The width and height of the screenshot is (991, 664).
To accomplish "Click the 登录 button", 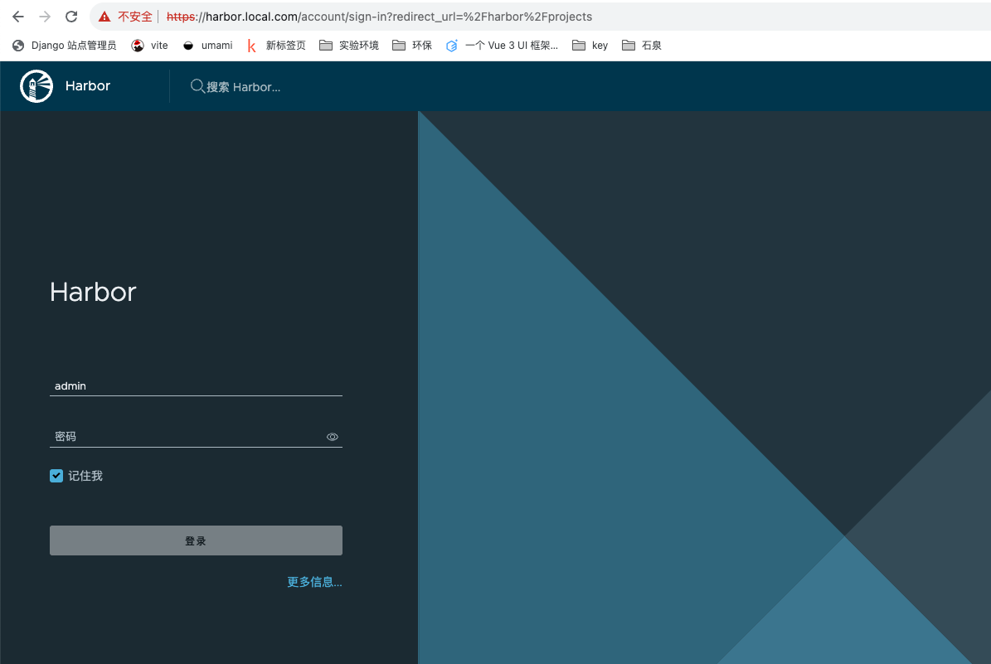I will (196, 540).
